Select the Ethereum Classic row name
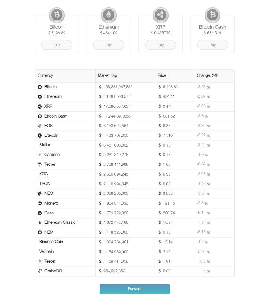The width and height of the screenshot is (269, 300). 60,222
